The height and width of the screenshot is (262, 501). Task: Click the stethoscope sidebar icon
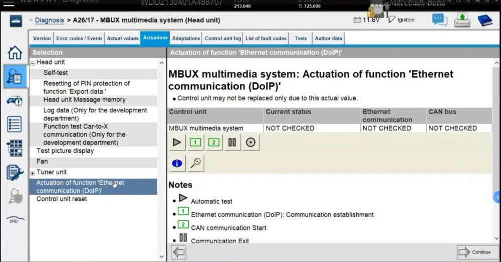point(15,195)
